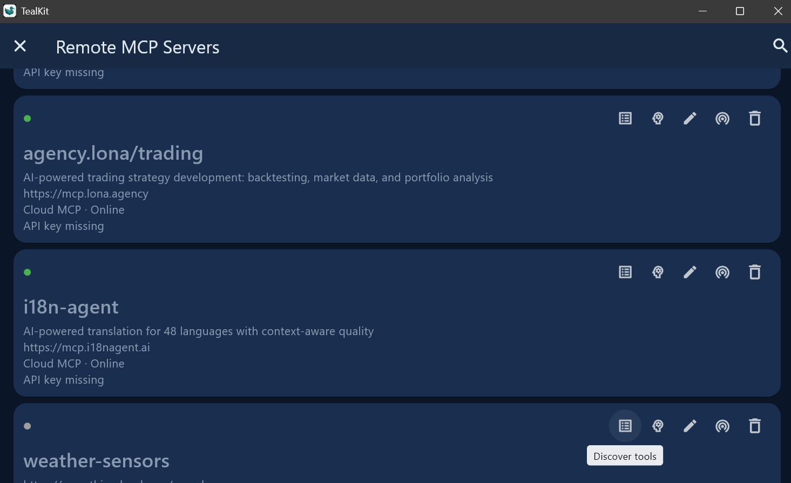Screen dimensions: 791x483
Task: Select the agency.lona/trading server title
Action: click(x=113, y=153)
